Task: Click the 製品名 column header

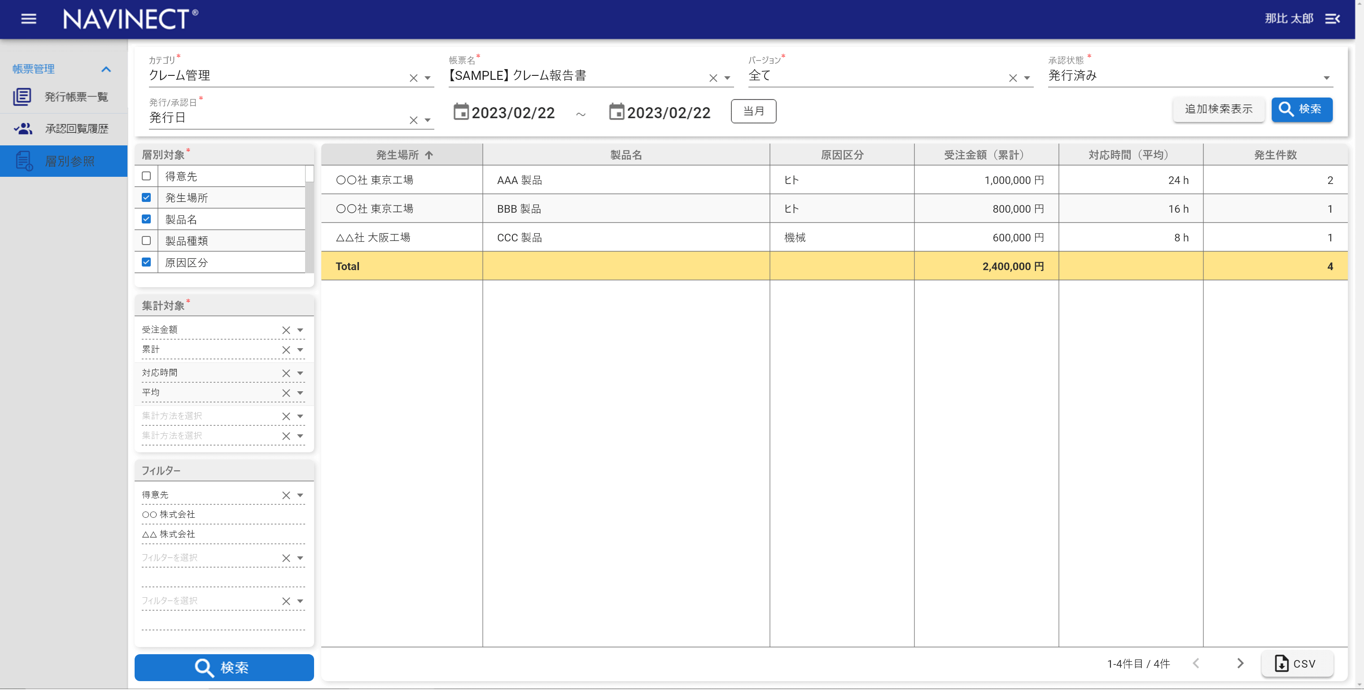Action: pos(626,155)
